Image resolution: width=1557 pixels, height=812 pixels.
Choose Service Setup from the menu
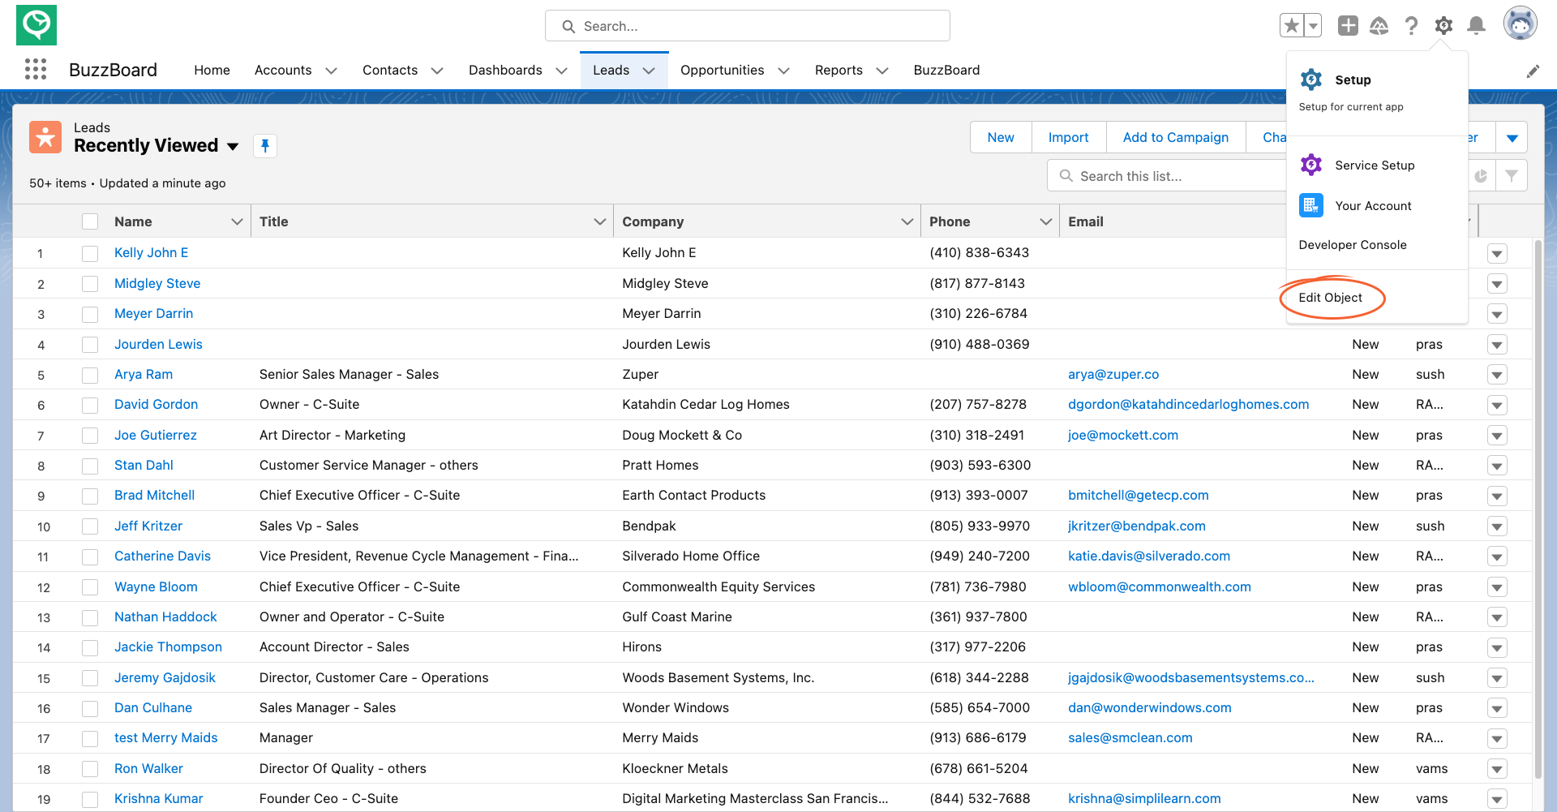coord(1376,165)
